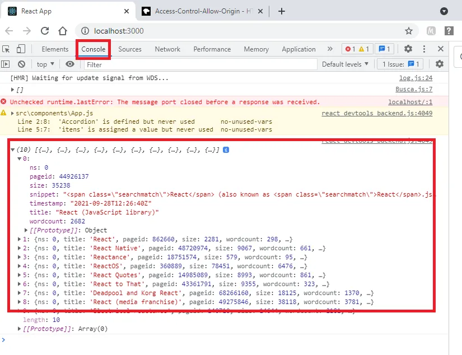The width and height of the screenshot is (462, 355).
Task: Expand the [[Prototype]]: Object entry
Action: pos(26,230)
